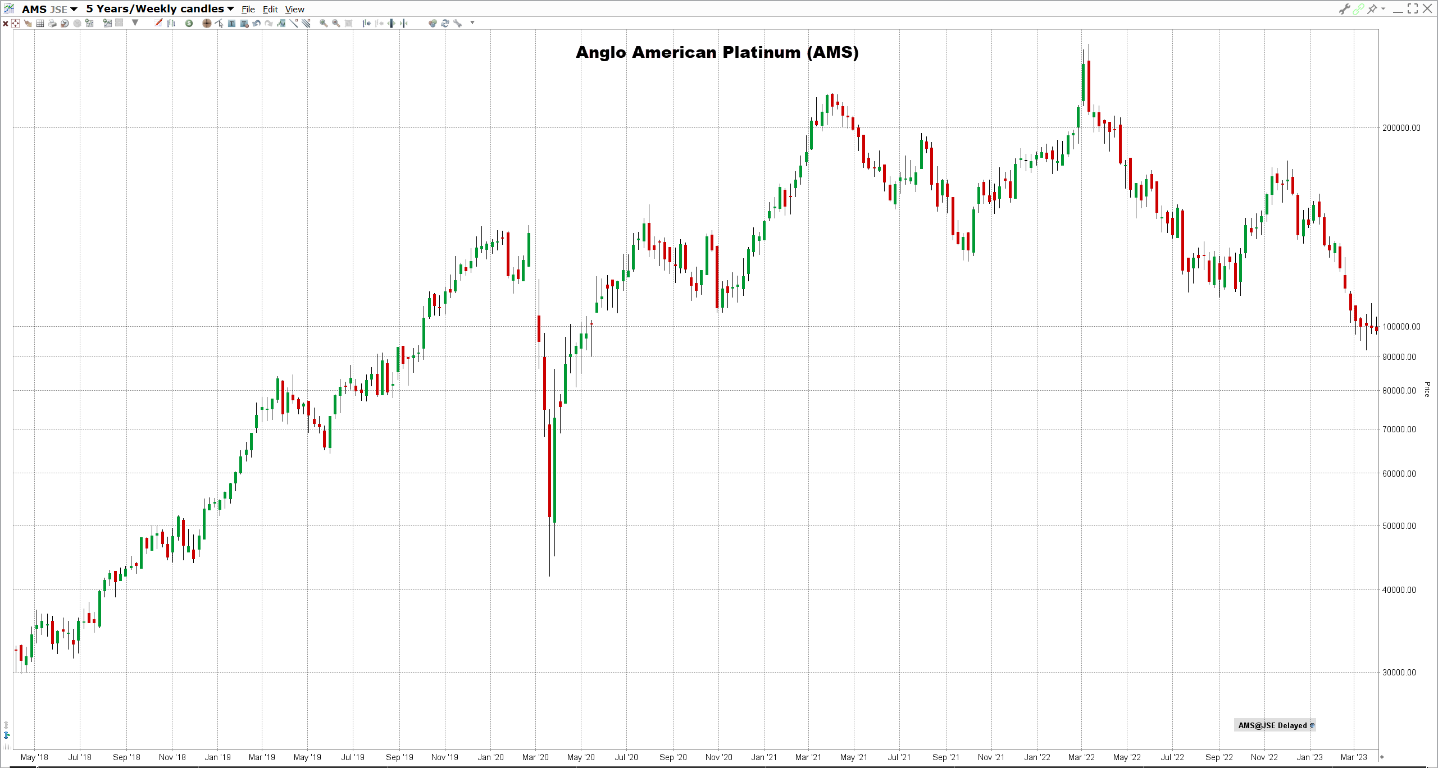Toggle the pin window icon

1372,9
